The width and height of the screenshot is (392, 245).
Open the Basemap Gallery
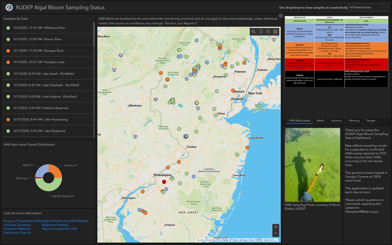pos(276,31)
